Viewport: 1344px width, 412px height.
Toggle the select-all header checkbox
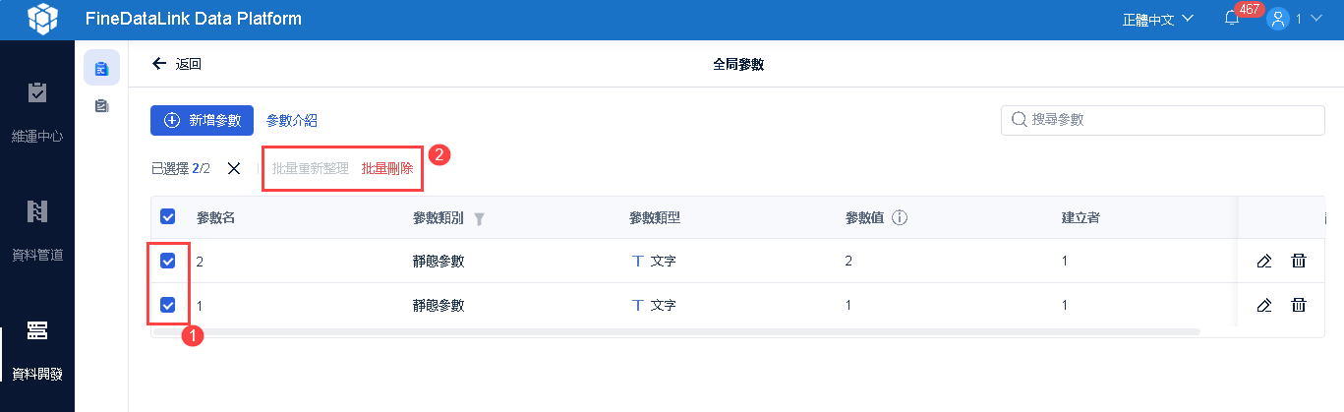coord(168,217)
